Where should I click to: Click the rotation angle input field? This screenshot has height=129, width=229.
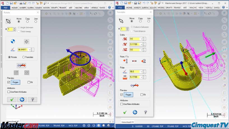pyautogui.click(x=23, y=50)
